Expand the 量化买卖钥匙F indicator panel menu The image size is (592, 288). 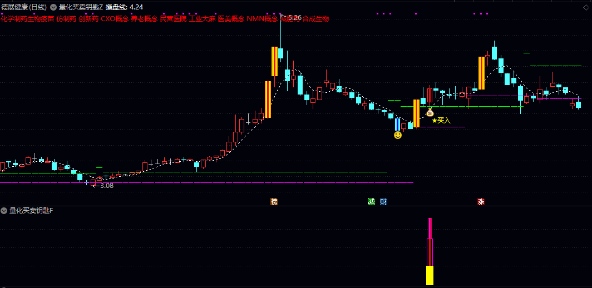(4, 211)
